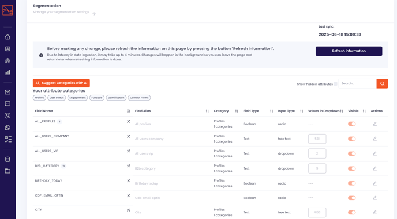Sort by Visible column
Screen dimensions: 397x219
(x=364, y=111)
